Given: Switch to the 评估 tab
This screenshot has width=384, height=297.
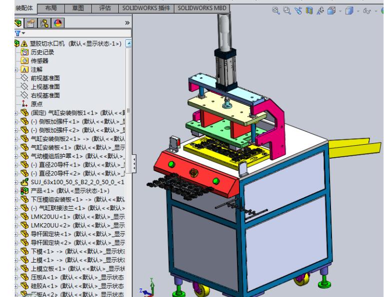Looking at the screenshot, I should point(105,8).
